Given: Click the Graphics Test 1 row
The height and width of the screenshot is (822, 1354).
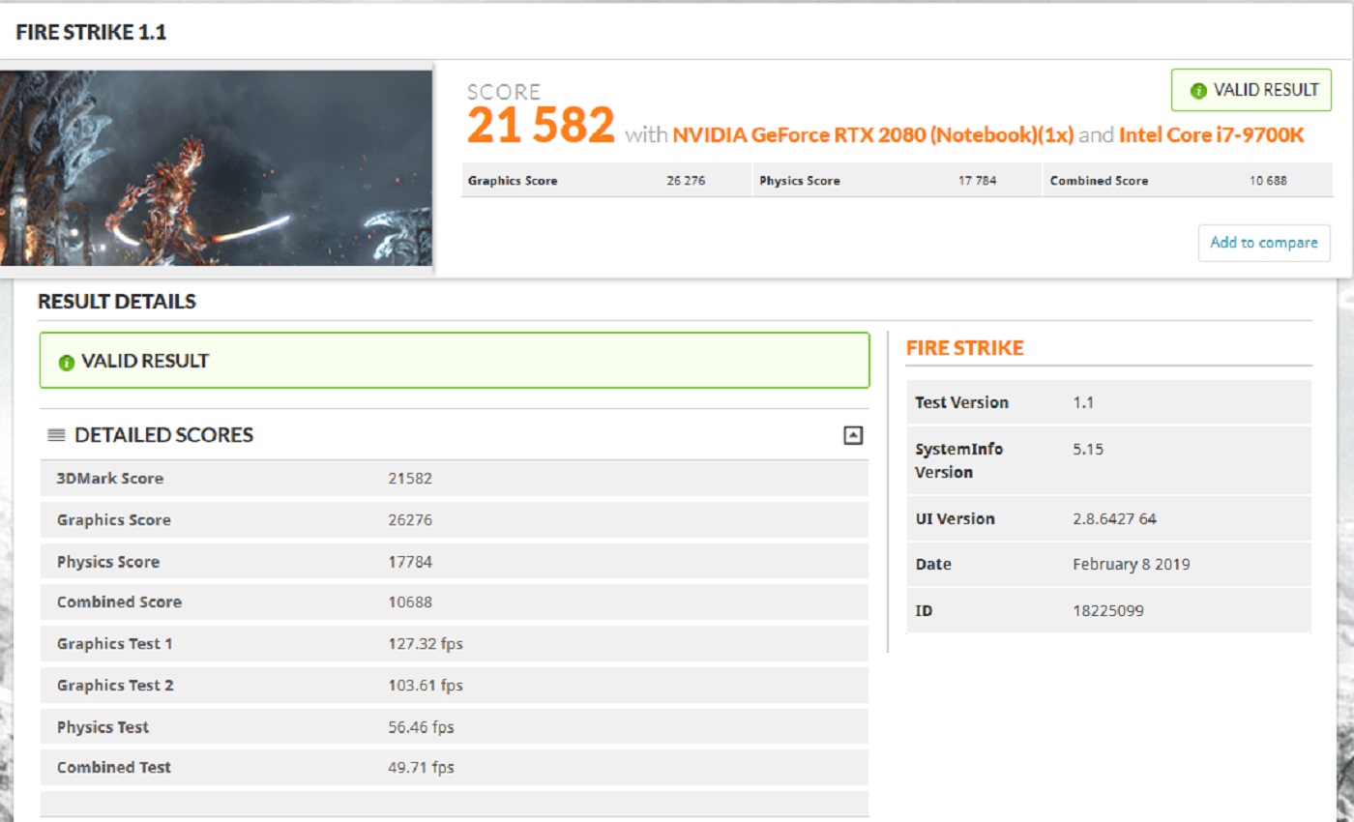Looking at the screenshot, I should click(454, 644).
